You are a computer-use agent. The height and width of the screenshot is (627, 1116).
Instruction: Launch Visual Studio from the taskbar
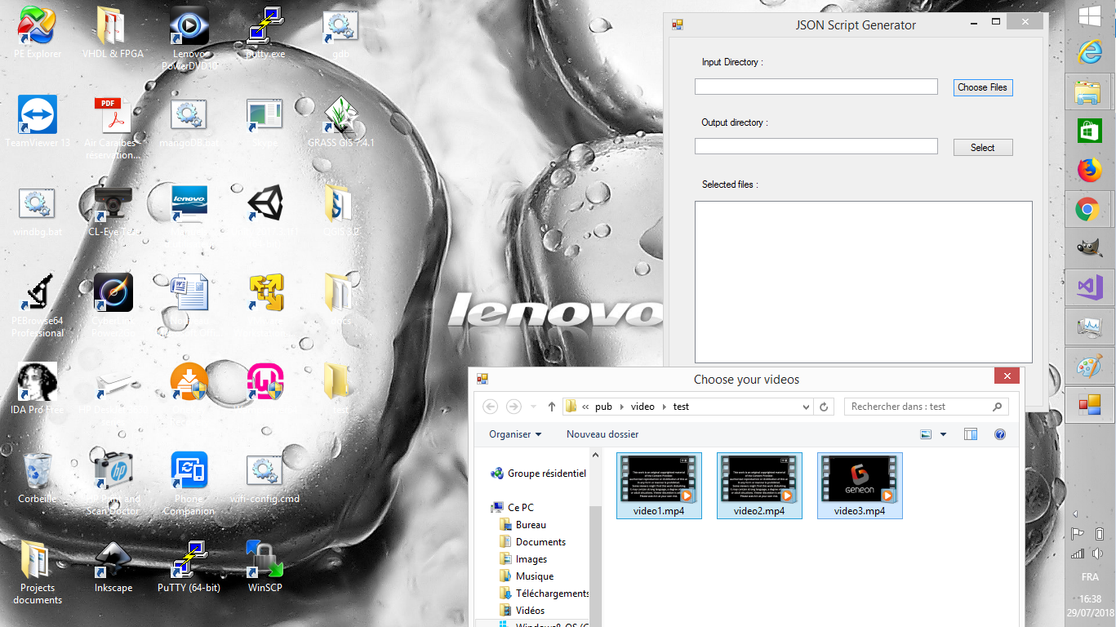[x=1089, y=287]
